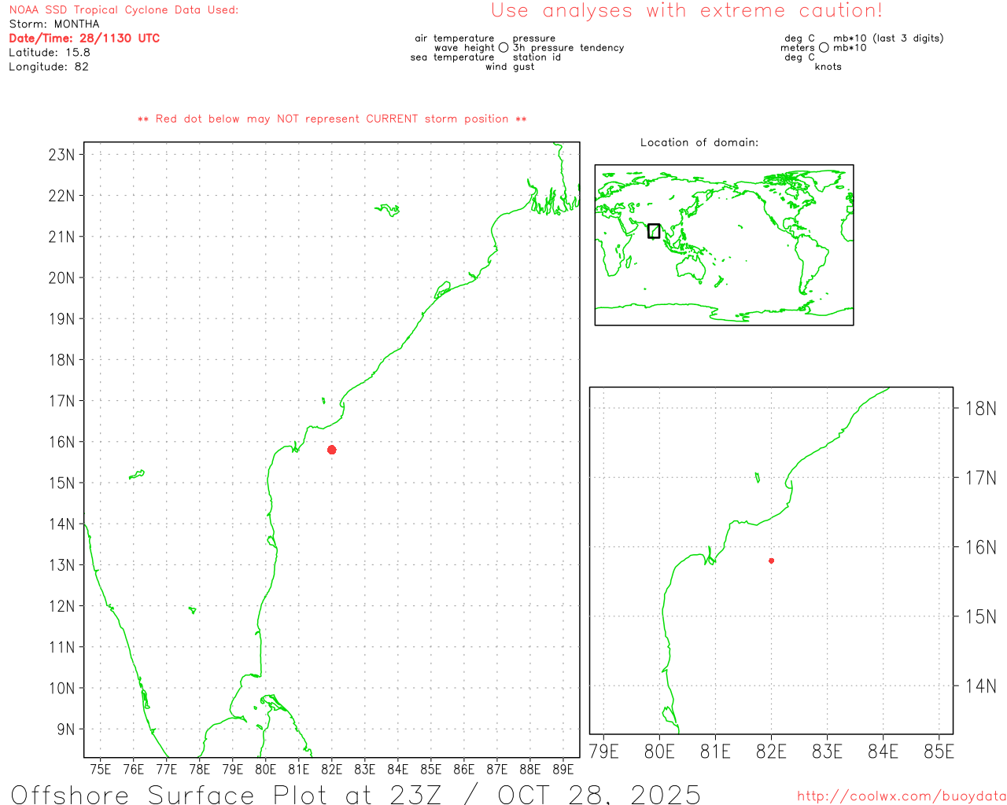The width and height of the screenshot is (1007, 805).
Task: Open the coolwx.com buoydata link
Action: (901, 796)
